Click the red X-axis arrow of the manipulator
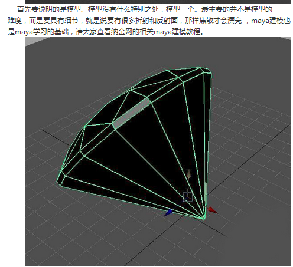The image size is (293, 267). (213, 210)
